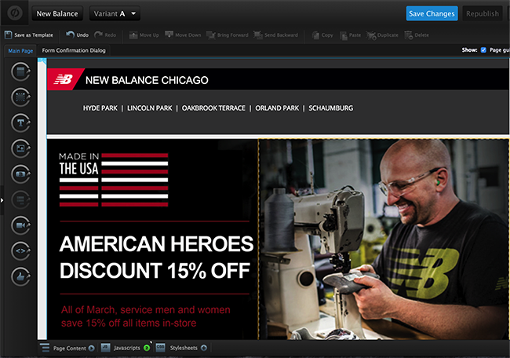510x358 pixels.
Task: Click the Redo toolbar item
Action: point(105,35)
